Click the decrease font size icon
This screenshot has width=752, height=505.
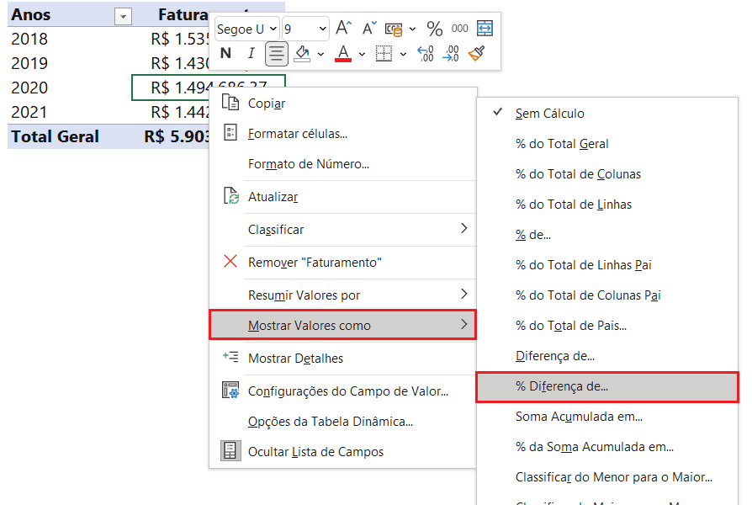tap(368, 29)
